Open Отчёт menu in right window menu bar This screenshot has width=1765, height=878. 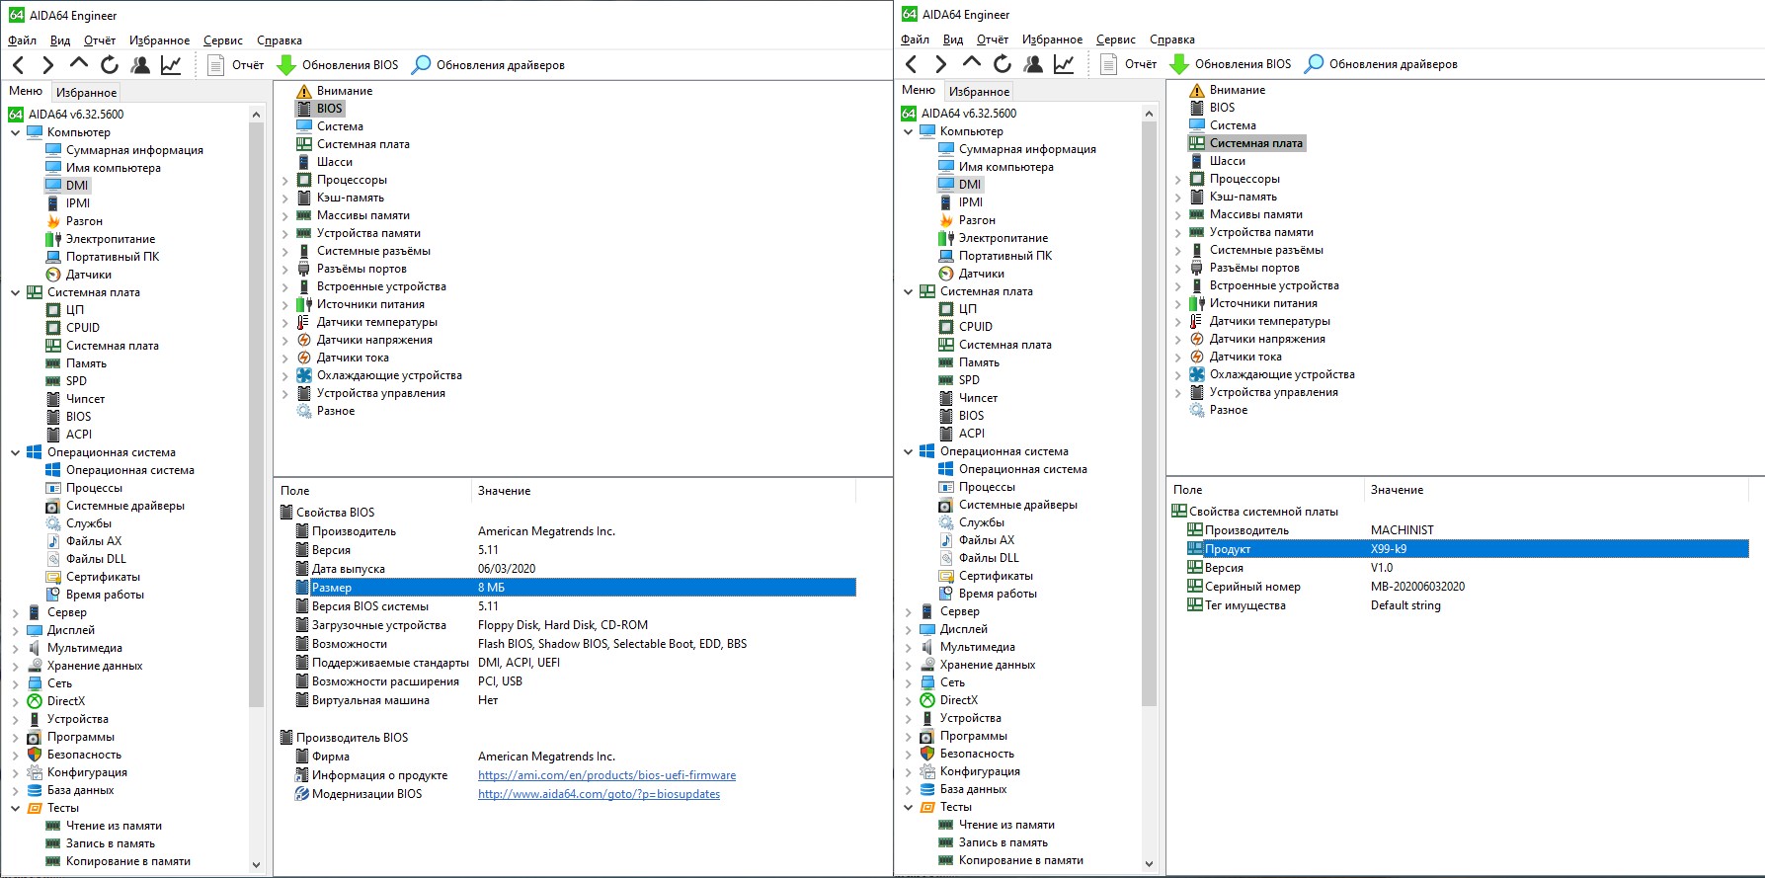point(993,40)
